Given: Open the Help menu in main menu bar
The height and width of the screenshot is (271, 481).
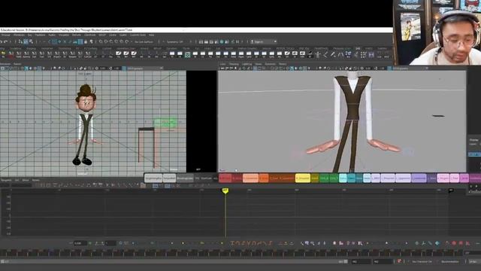Looking at the screenshot, I should (151, 35).
